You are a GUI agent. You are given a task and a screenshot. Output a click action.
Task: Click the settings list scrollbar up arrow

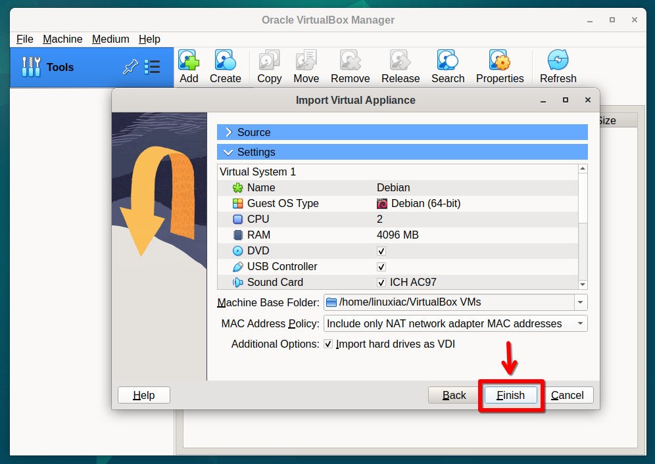coord(583,169)
